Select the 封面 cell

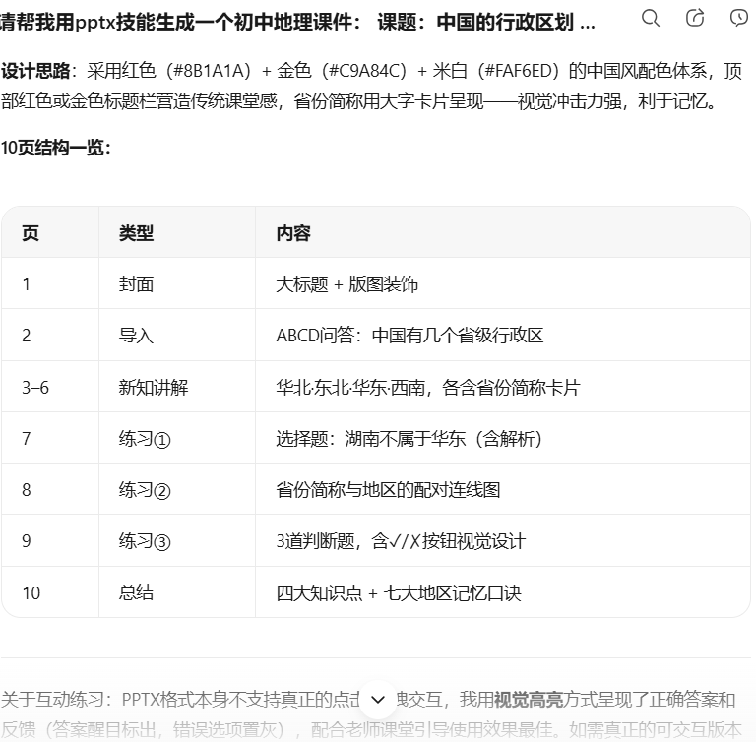tap(177, 283)
